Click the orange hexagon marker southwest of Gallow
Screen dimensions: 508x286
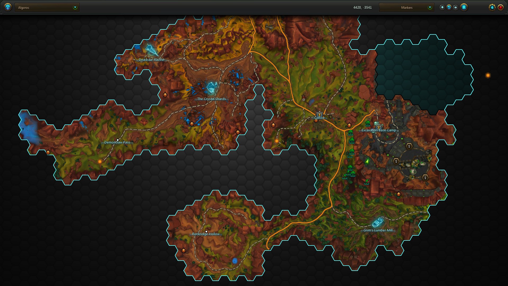[277, 141]
